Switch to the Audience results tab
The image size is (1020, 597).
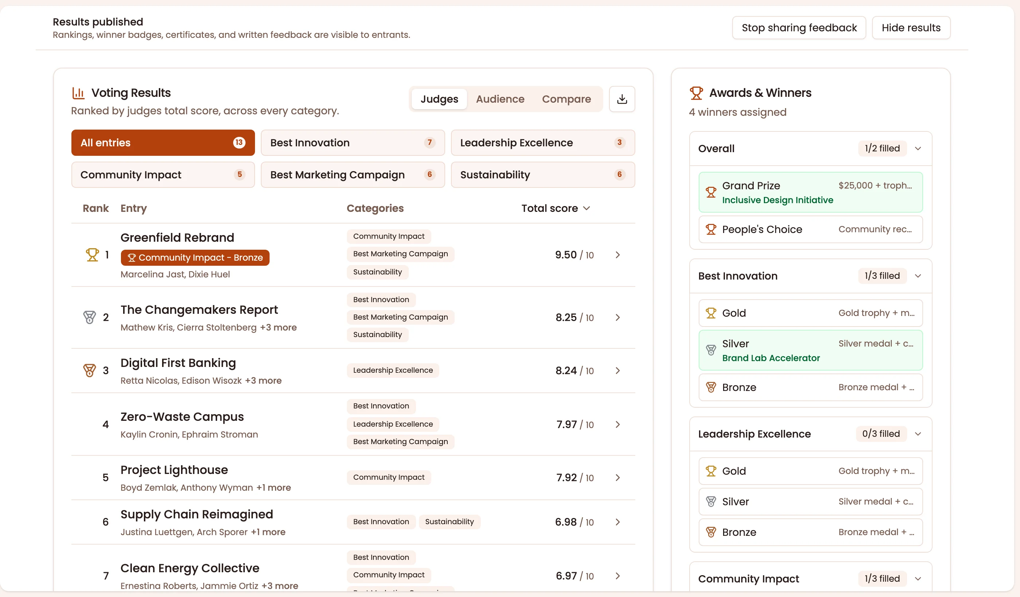point(500,99)
